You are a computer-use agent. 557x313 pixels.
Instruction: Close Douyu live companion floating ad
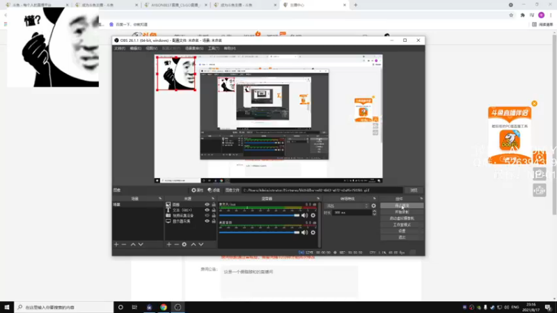tap(534, 104)
